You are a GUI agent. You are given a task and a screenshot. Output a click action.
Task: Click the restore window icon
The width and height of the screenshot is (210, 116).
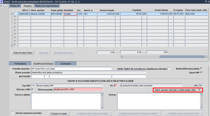[206, 2]
